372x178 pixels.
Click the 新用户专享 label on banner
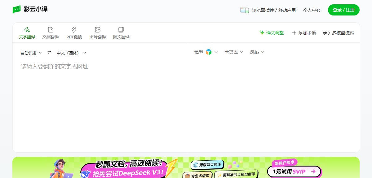[284, 163]
